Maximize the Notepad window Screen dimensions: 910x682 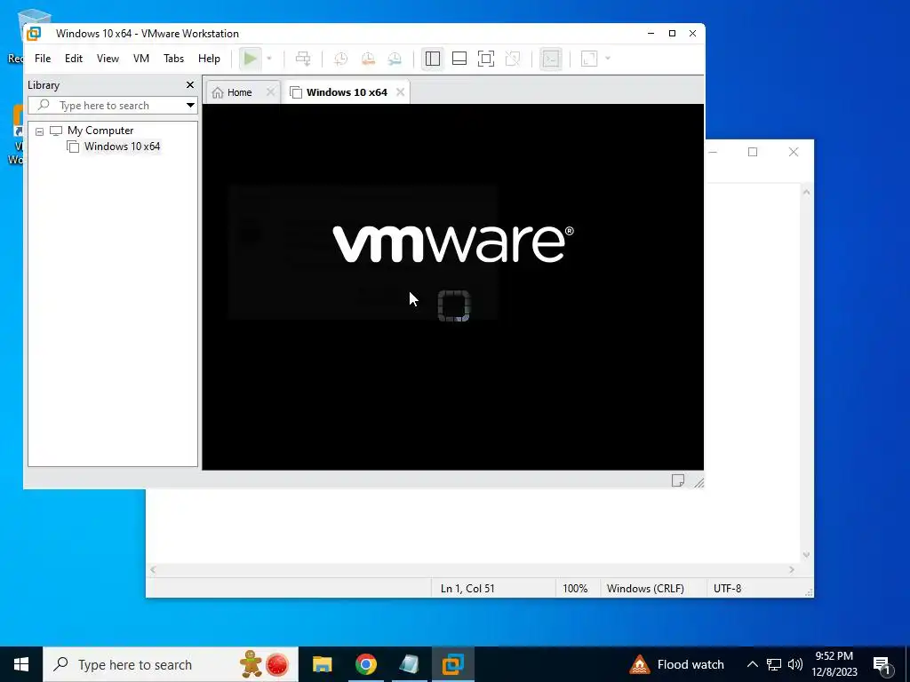point(753,152)
